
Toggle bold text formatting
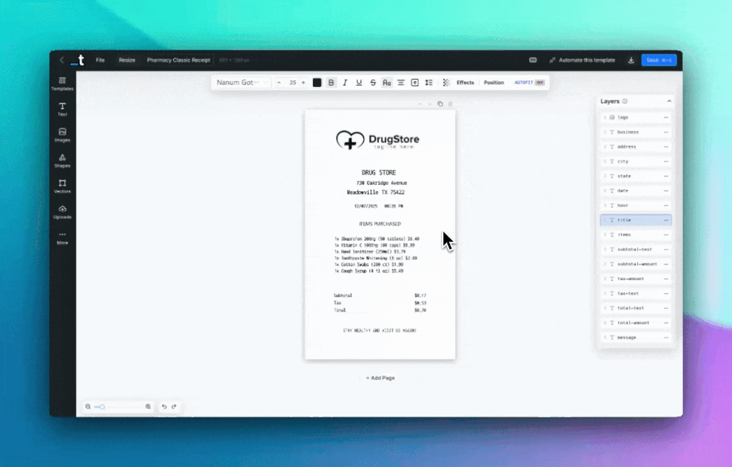coord(331,83)
